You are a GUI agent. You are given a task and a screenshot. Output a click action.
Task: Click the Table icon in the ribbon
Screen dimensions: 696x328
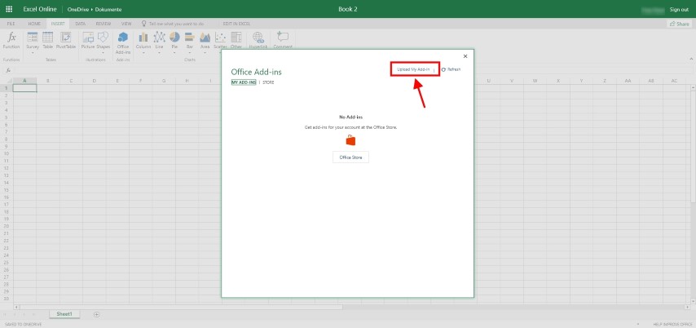click(47, 41)
